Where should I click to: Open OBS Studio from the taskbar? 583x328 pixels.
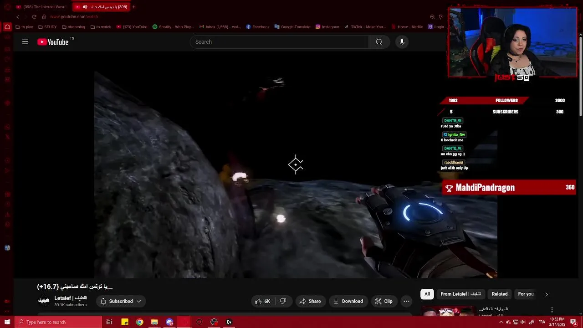click(x=214, y=322)
